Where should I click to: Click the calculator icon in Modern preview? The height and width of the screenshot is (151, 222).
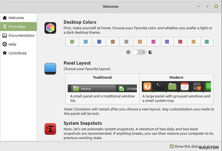point(197,86)
